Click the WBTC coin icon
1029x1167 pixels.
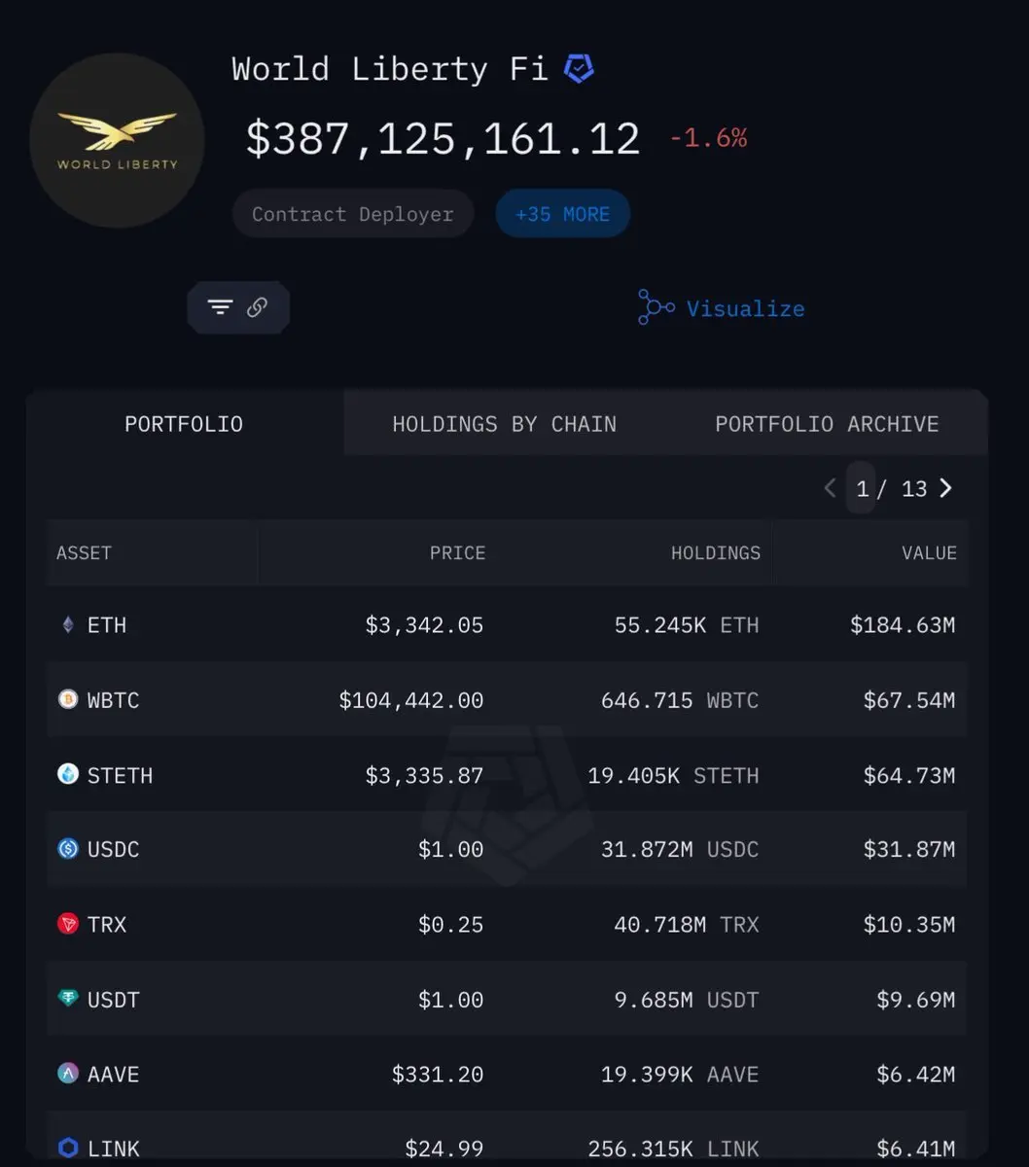pyautogui.click(x=68, y=699)
